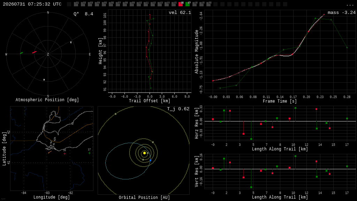The image size is (357, 201).
Task: Select the green station 17 indicator square
Action: click(188, 4)
